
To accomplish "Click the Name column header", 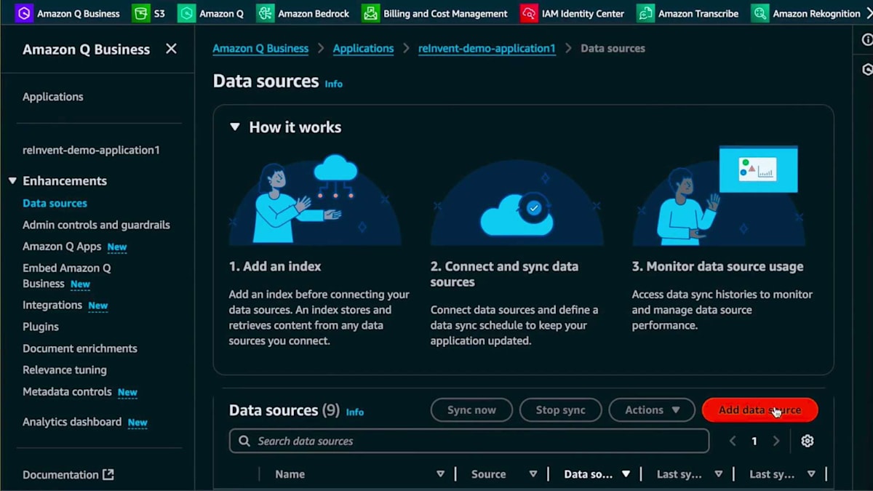I will 290,474.
